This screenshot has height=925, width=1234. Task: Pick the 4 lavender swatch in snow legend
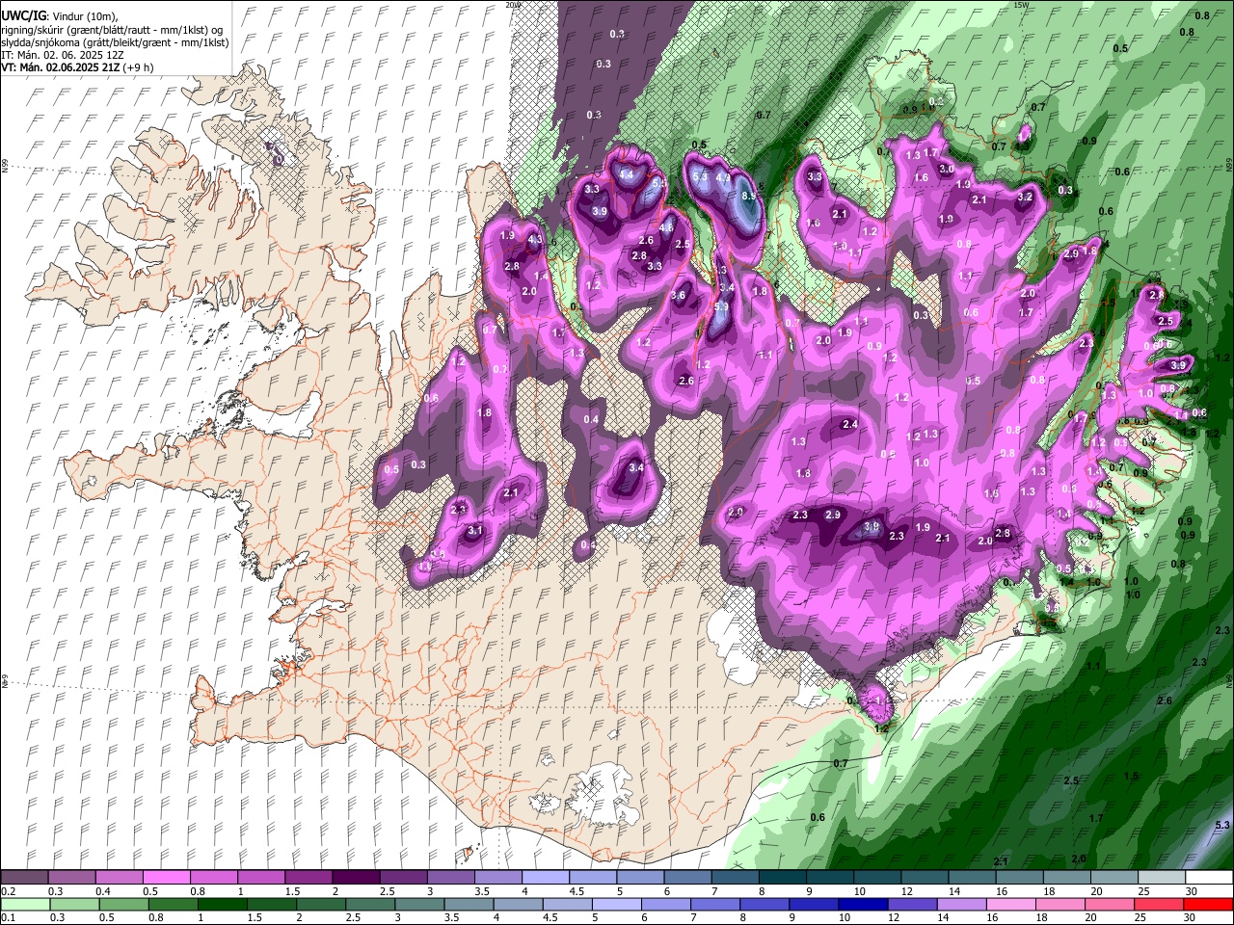coord(545,878)
